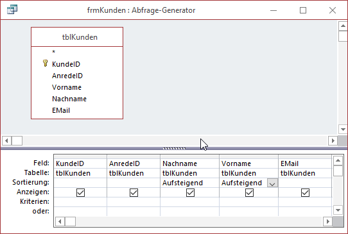Viewport: 348px width, 234px height.
Task: Select Nachname in the tblKunden field list
Action: point(69,99)
